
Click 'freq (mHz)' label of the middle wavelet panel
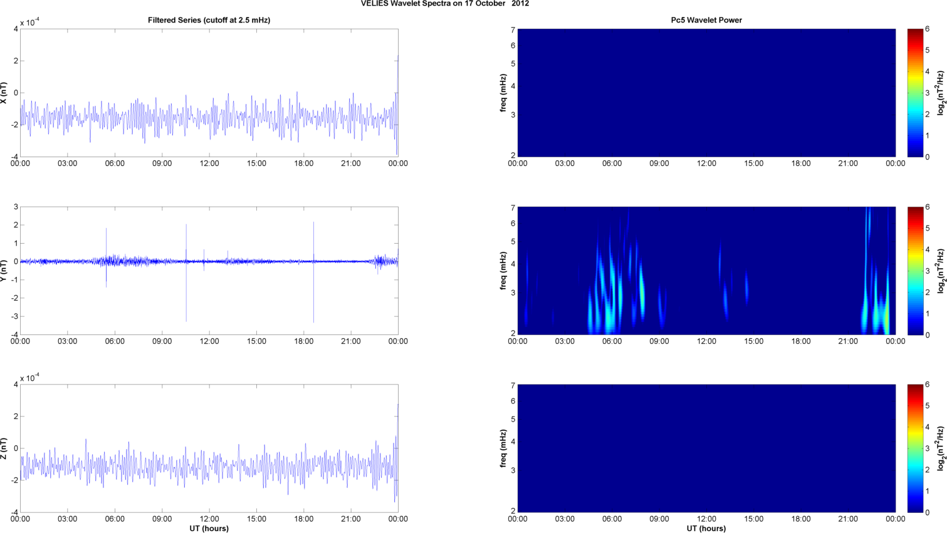pyautogui.click(x=503, y=271)
